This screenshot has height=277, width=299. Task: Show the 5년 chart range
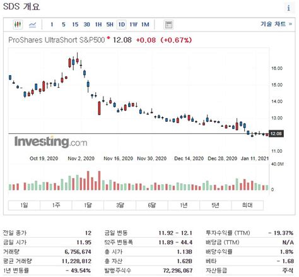click(x=216, y=205)
